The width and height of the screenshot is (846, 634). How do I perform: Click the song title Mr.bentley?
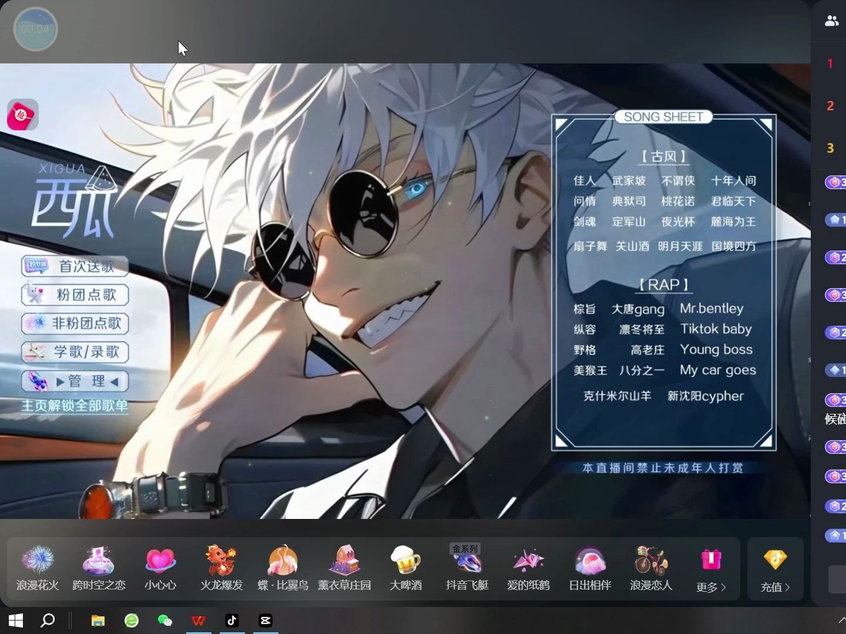[711, 308]
